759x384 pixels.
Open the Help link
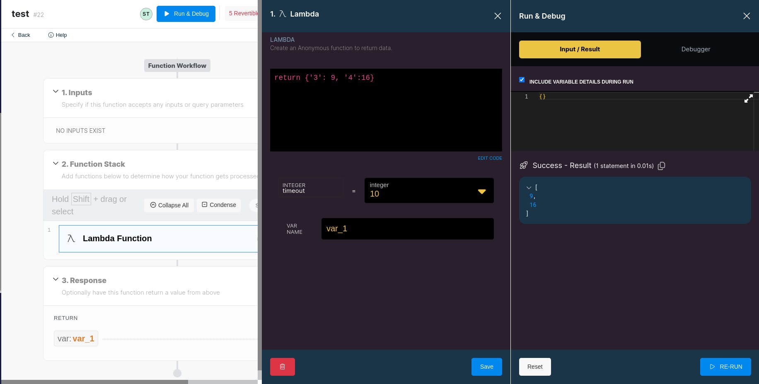pyautogui.click(x=58, y=35)
